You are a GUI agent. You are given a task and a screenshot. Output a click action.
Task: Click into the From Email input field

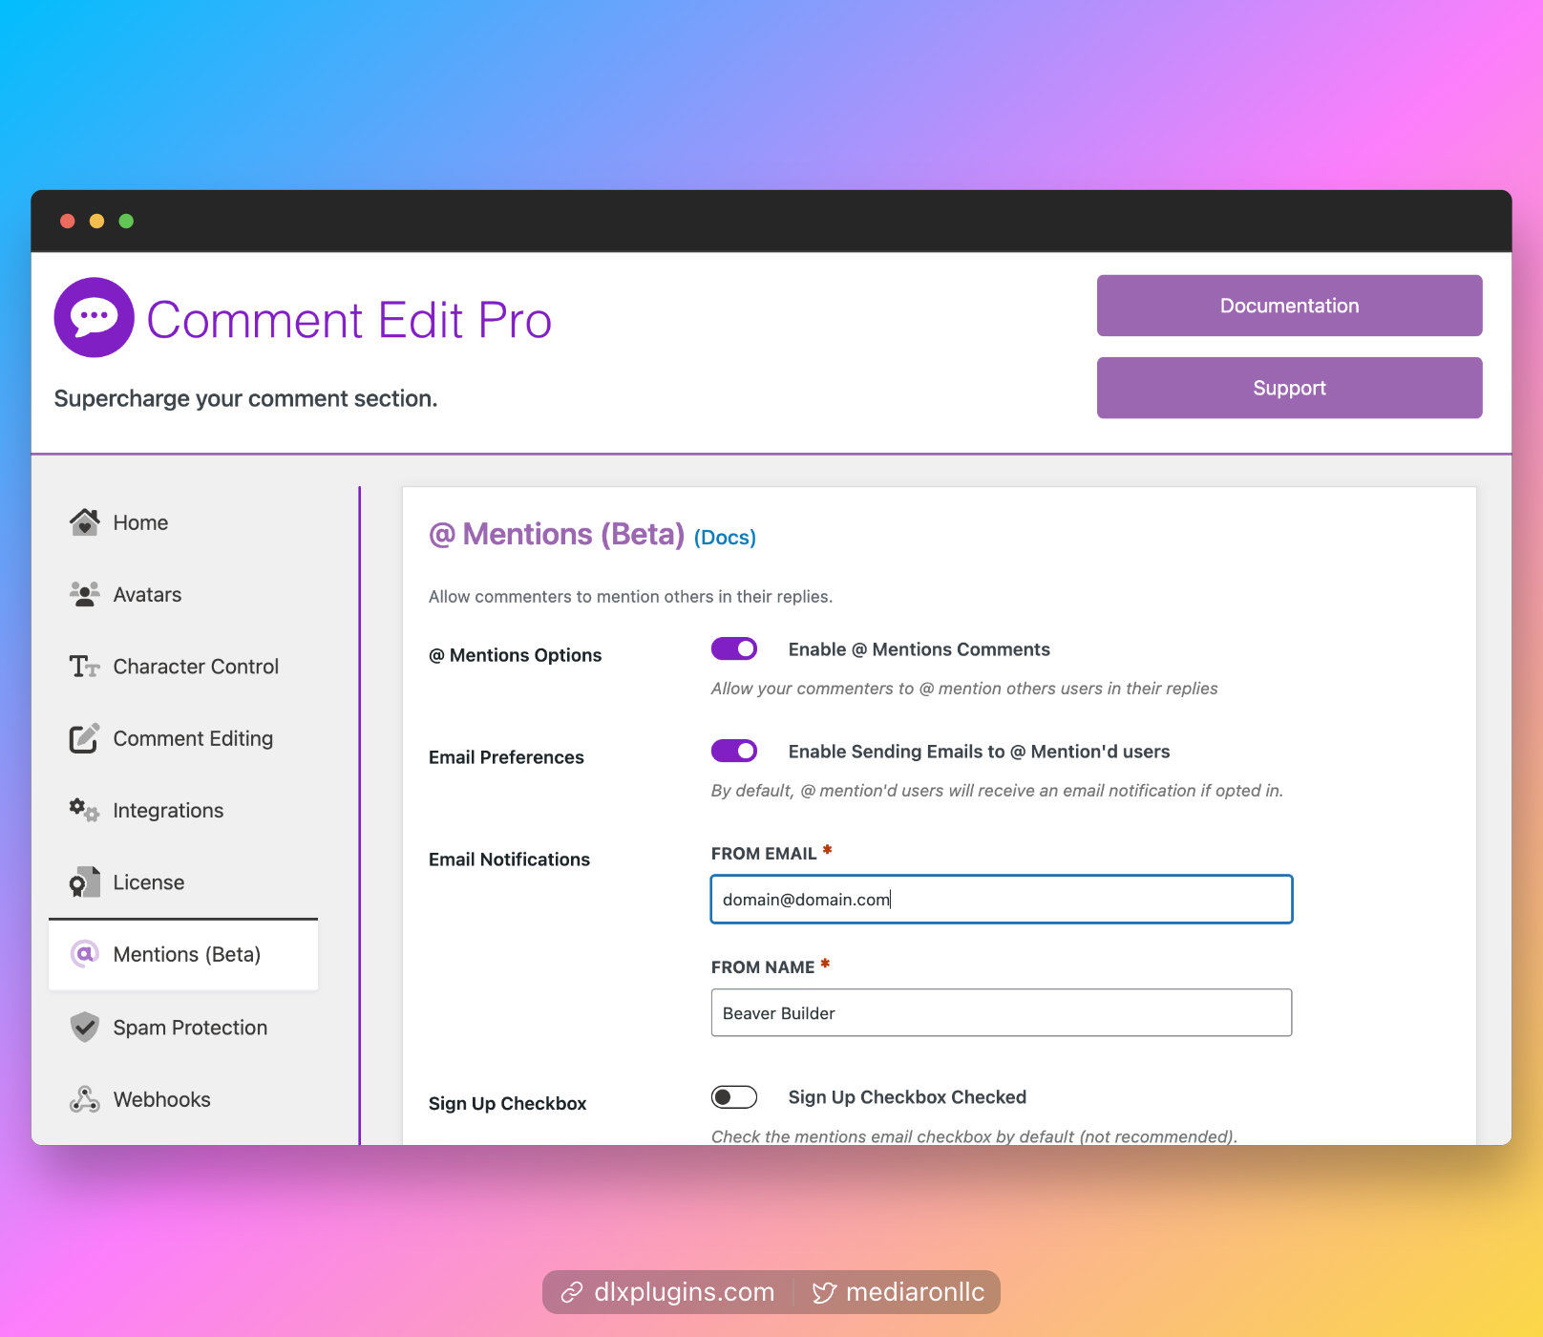tap(1001, 900)
